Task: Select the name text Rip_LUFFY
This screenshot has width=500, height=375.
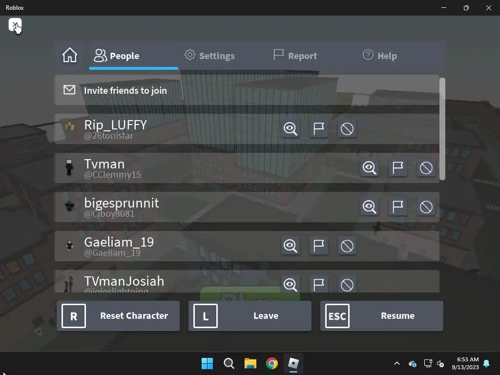Action: pyautogui.click(x=115, y=125)
